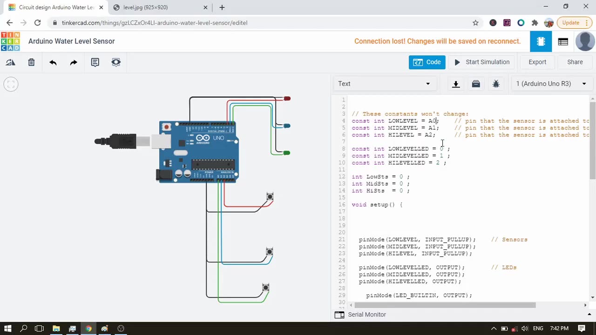
Task: Open the Text edit mode dropdown
Action: [x=384, y=84]
